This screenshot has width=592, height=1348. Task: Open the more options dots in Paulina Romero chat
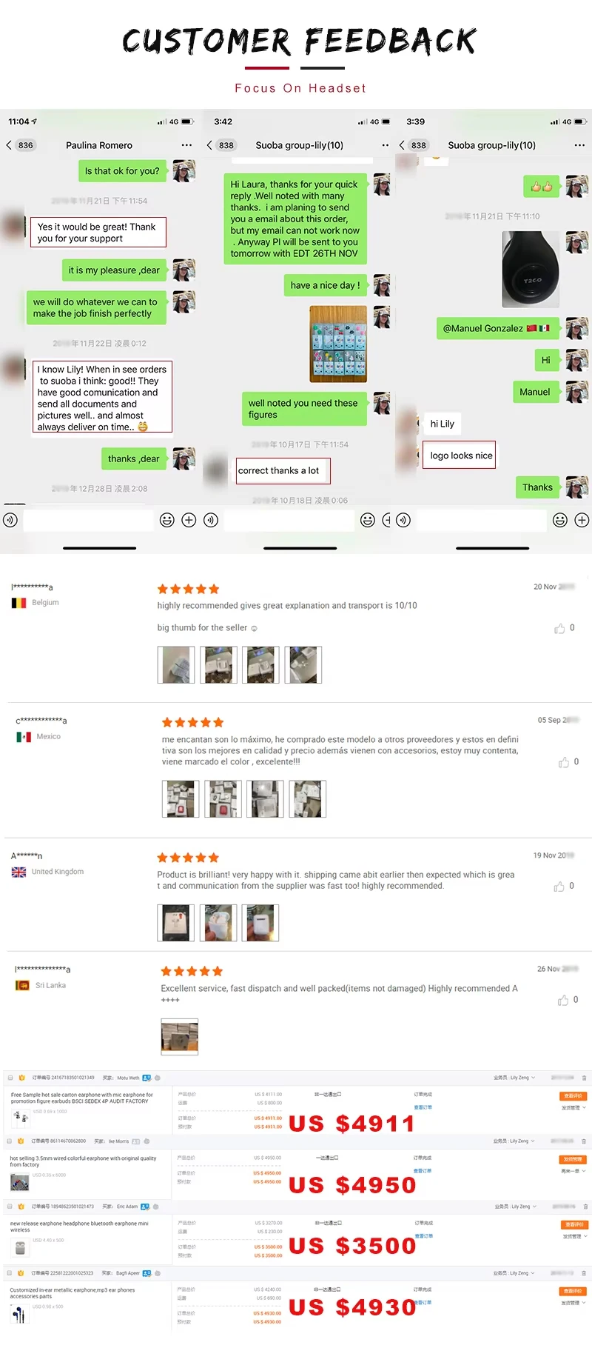point(186,145)
